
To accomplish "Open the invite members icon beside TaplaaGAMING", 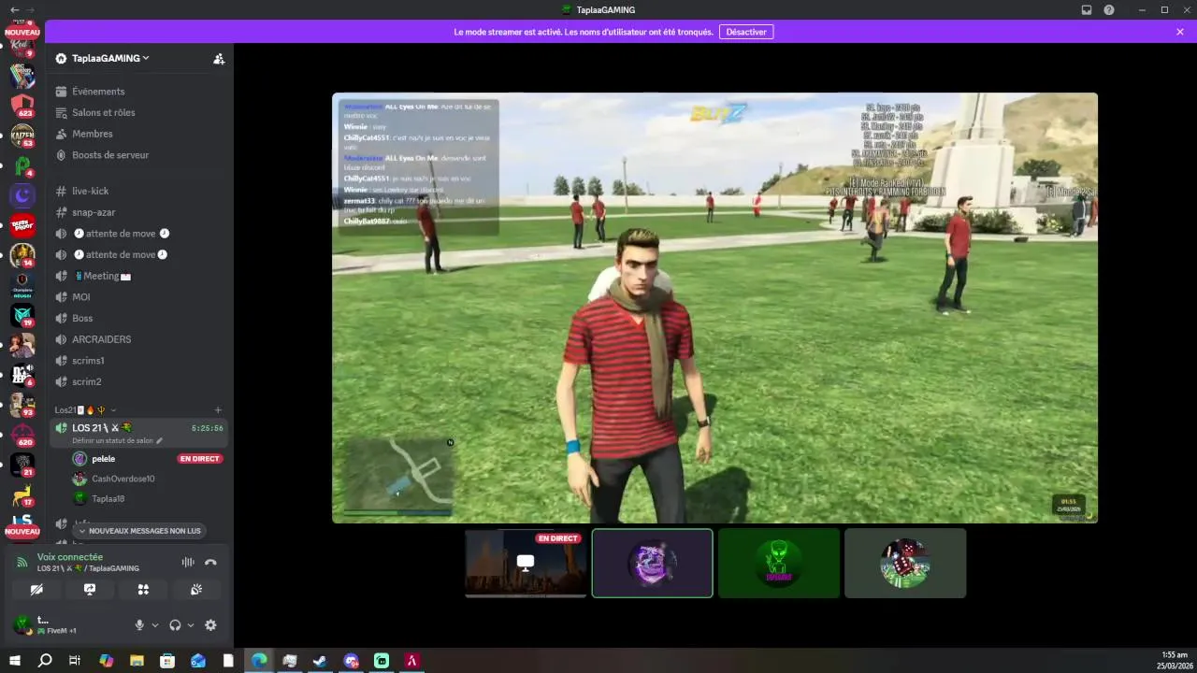I will coord(219,58).
